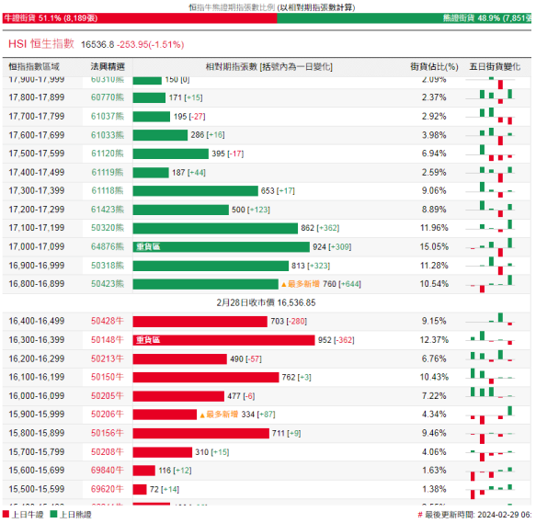Click the 街貨佔比(%) column header
The image size is (536, 523).
tap(434, 67)
